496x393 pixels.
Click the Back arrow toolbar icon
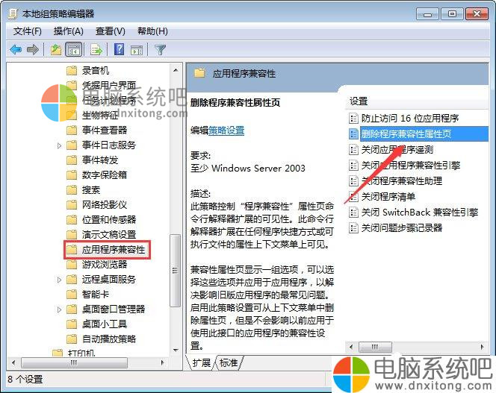coord(16,50)
